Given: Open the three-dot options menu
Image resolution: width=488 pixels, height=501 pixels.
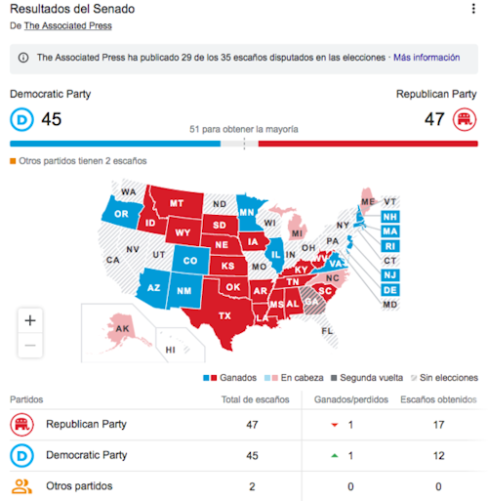Looking at the screenshot, I should click(473, 9).
